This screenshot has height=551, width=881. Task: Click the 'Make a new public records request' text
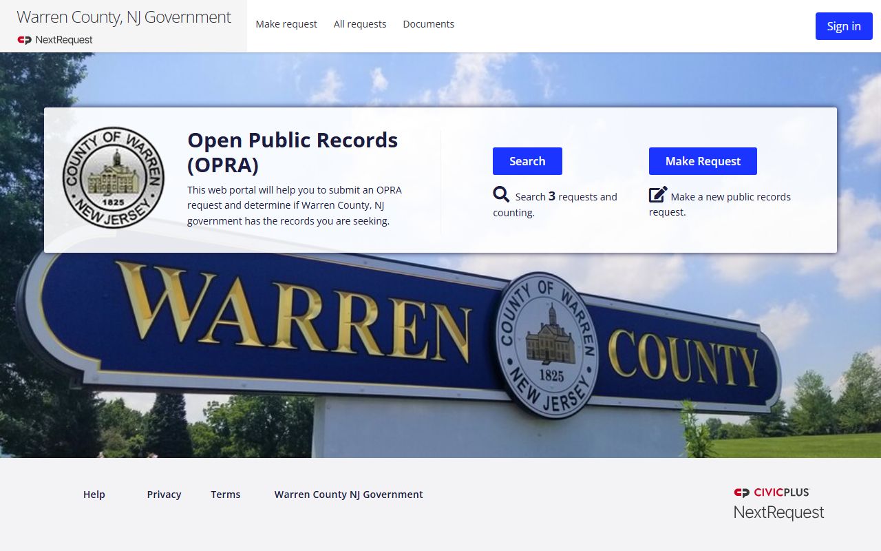pyautogui.click(x=720, y=205)
